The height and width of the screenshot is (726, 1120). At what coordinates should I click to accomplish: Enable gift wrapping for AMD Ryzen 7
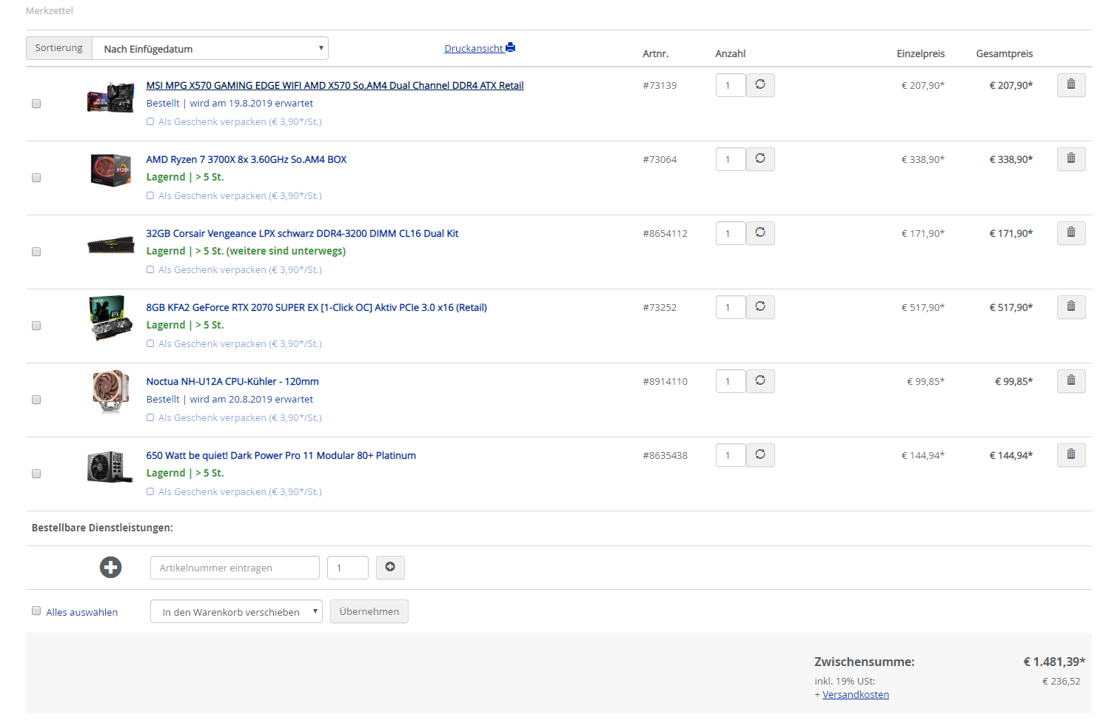coord(150,196)
